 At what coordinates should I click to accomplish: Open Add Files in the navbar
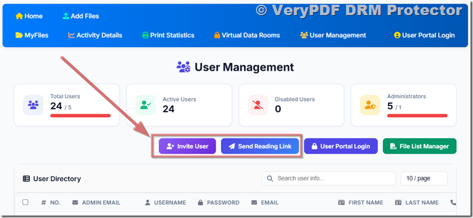pyautogui.click(x=81, y=16)
